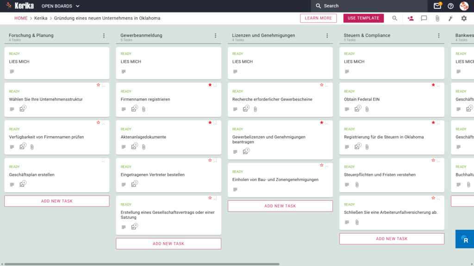Viewport: 474px width, 266px height.
Task: Expand the OPEN BOARDS dropdown
Action: pyautogui.click(x=61, y=6)
